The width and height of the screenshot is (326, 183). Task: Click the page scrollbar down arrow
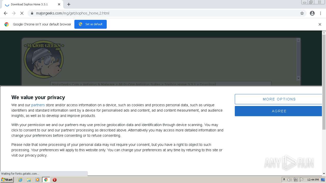click(324, 174)
